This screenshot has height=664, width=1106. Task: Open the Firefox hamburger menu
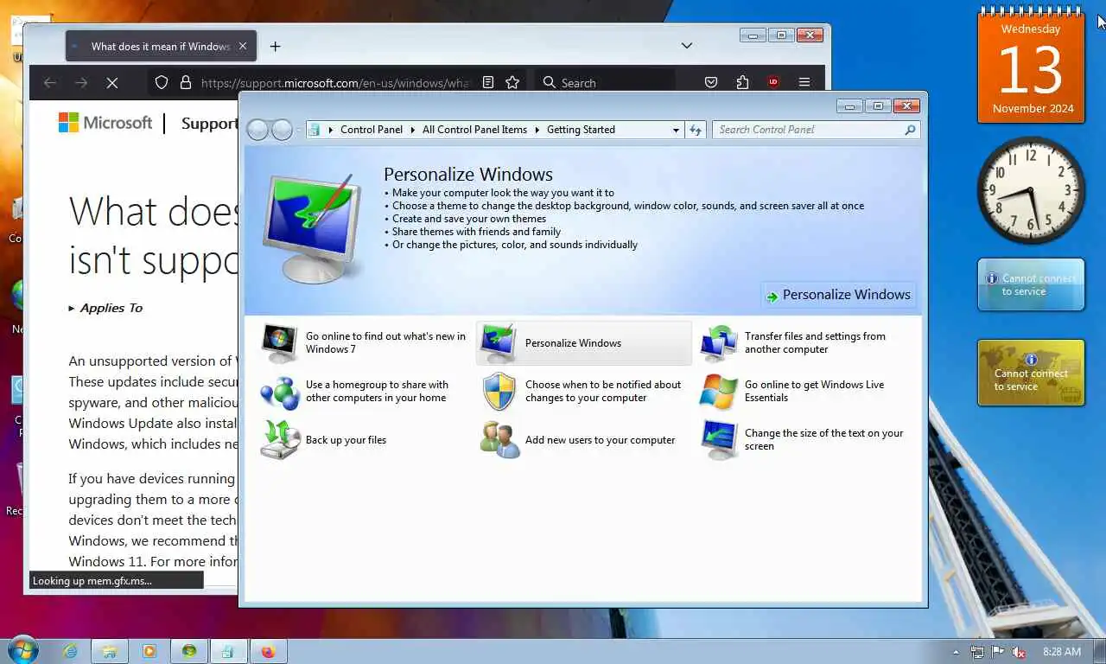coord(804,83)
